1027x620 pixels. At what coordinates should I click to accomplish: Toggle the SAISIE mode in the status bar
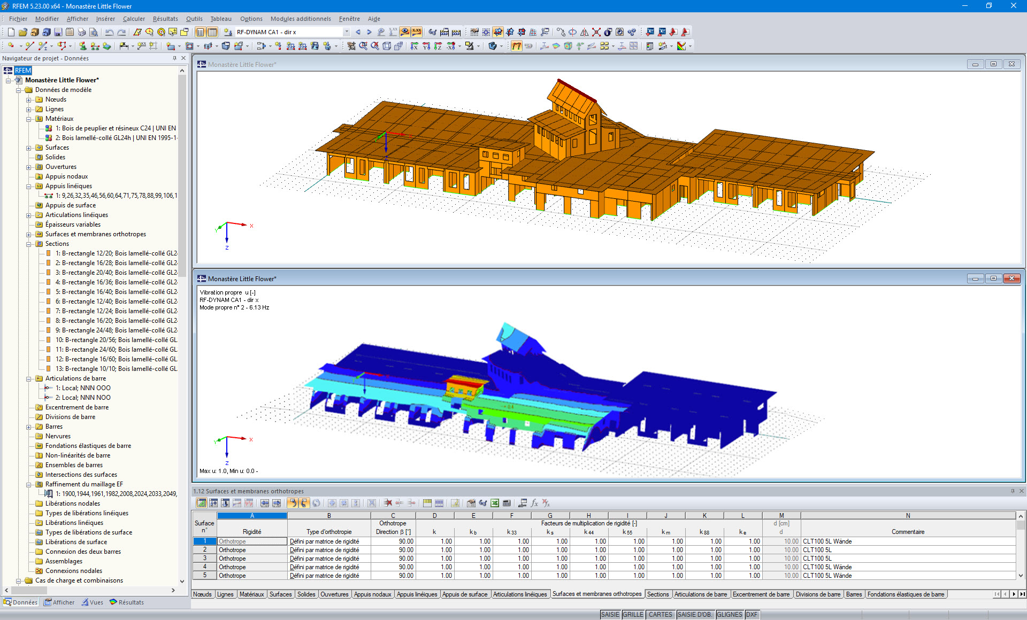point(610,614)
